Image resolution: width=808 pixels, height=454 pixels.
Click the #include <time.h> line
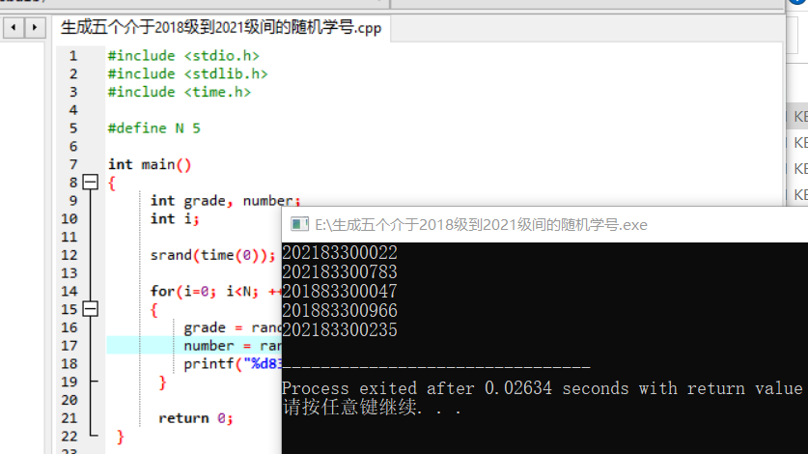pos(180,92)
